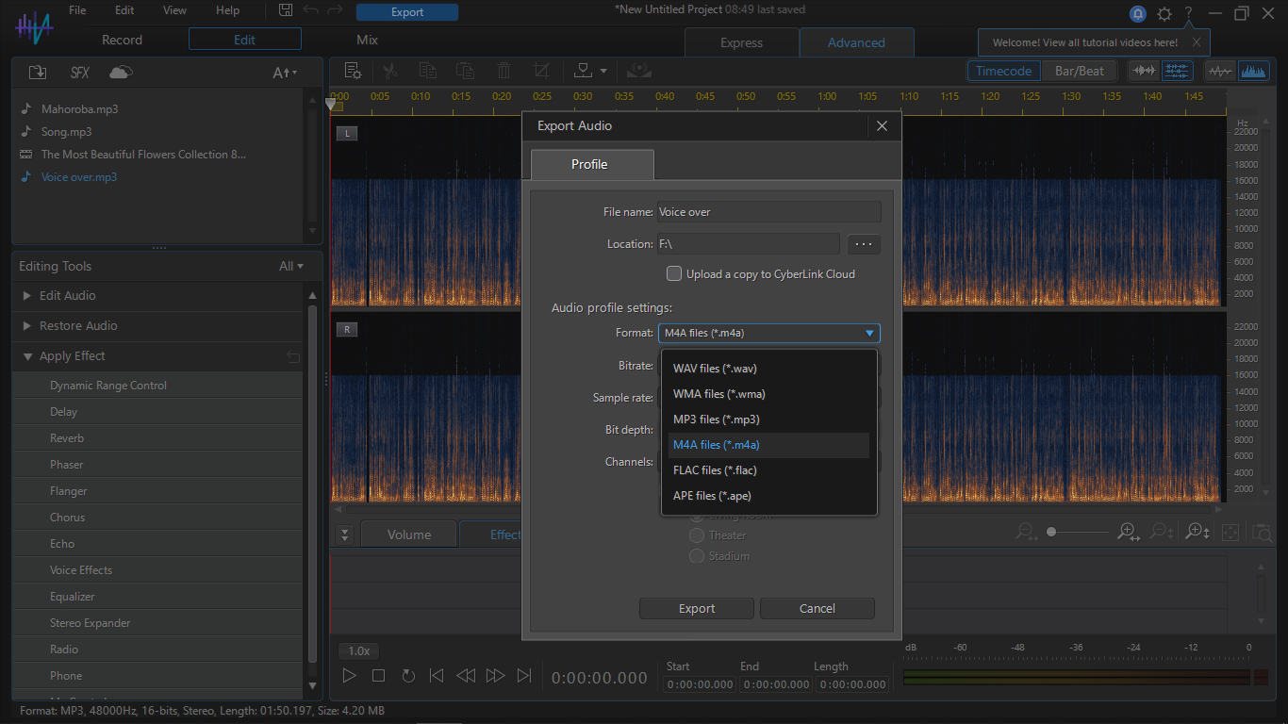Select the Theater radio option

pyautogui.click(x=697, y=535)
